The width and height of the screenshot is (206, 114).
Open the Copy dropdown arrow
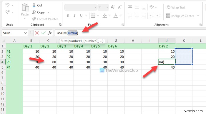point(49,12)
